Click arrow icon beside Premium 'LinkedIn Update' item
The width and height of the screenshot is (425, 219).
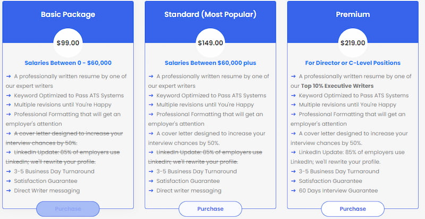293,153
